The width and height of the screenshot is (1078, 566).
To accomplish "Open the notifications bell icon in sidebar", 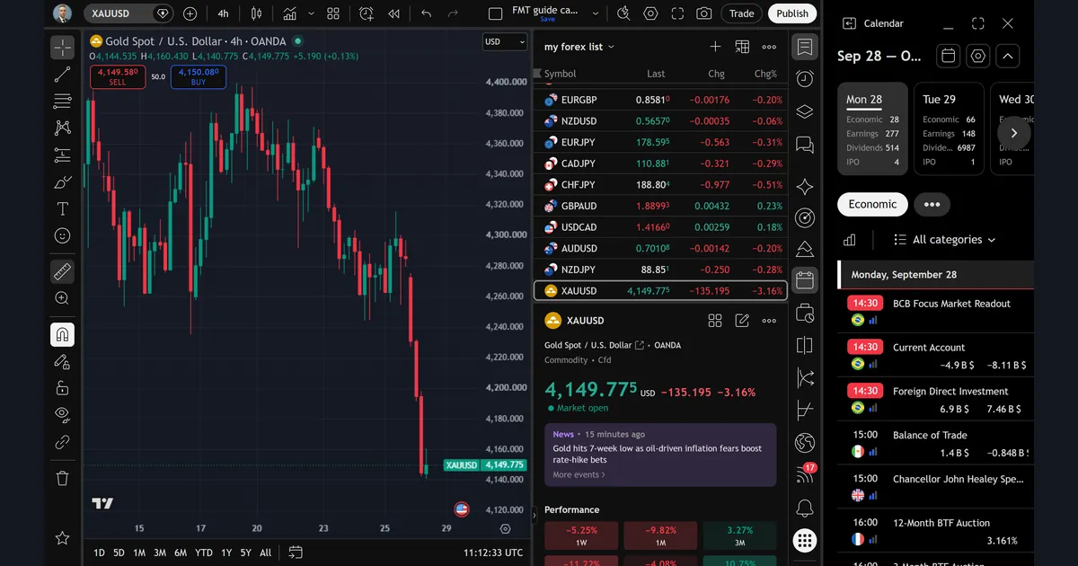I will pyautogui.click(x=805, y=509).
